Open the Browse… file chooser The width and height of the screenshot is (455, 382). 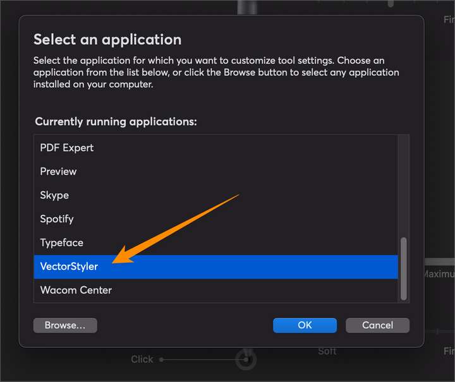(x=65, y=325)
